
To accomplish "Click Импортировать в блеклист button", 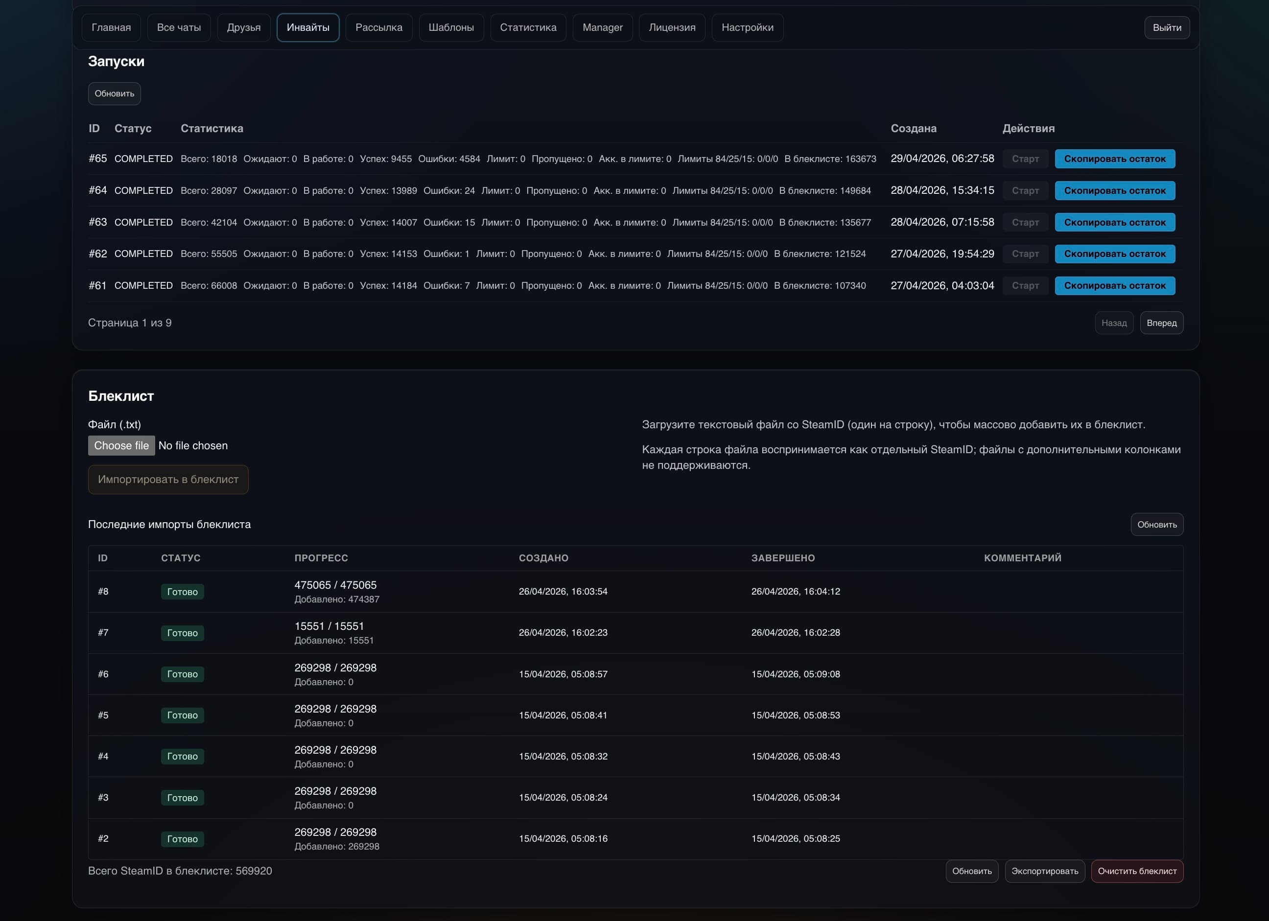I will (x=168, y=479).
